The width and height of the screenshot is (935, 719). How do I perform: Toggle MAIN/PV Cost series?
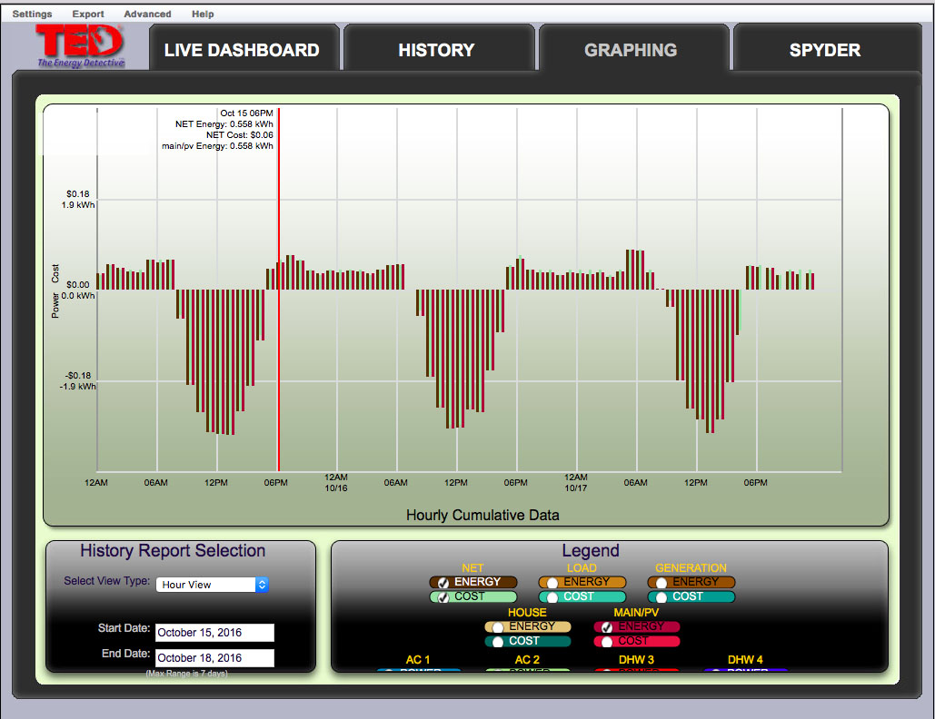pos(637,641)
